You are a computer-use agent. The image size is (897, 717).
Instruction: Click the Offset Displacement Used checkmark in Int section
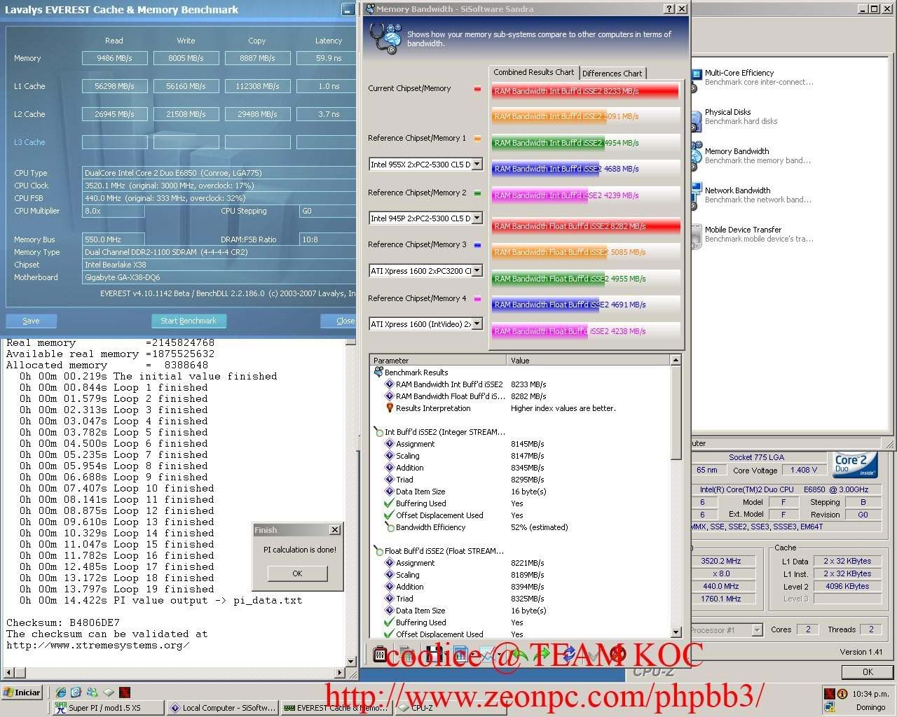click(x=390, y=515)
